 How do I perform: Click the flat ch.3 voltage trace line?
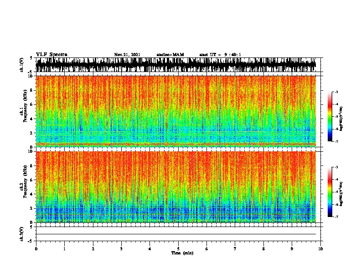pos(176,234)
